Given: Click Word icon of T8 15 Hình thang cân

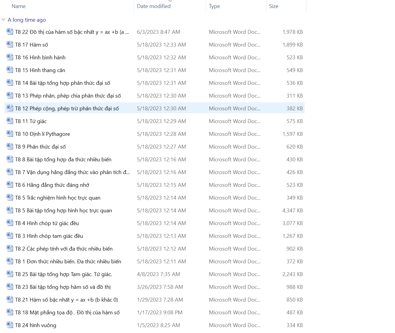Looking at the screenshot, I should point(10,70).
